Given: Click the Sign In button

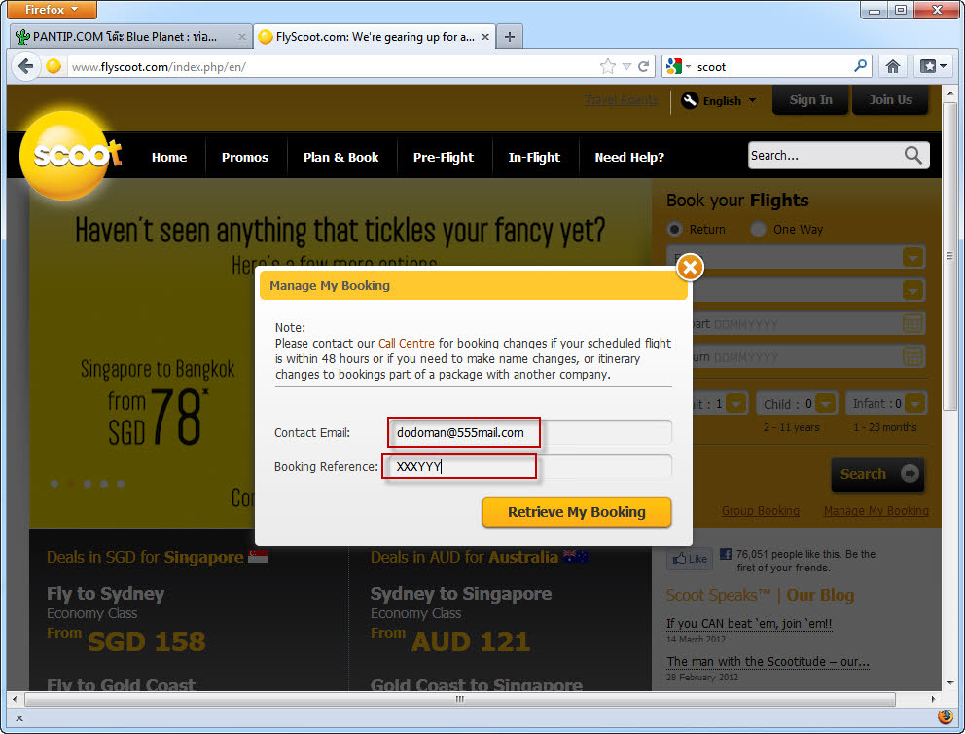Looking at the screenshot, I should coord(810,99).
